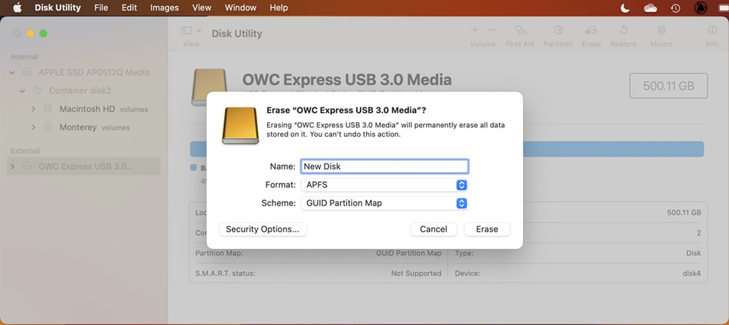This screenshot has width=729, height=325.
Task: Click the Security Options button
Action: (262, 229)
